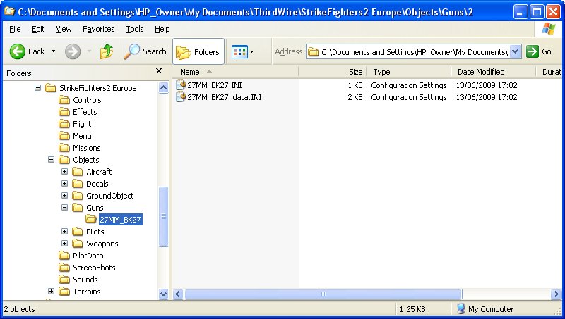Select the StrikeFighters2 Europe folder label
Image resolution: width=565 pixels, height=319 pixels.
pyautogui.click(x=98, y=88)
